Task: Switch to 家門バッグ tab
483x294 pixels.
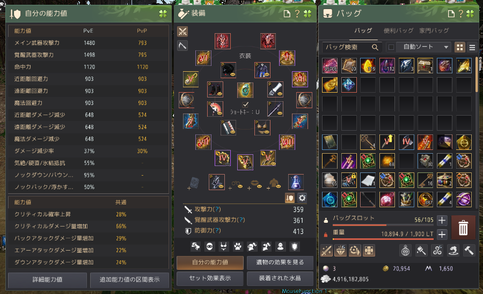Action: [434, 31]
